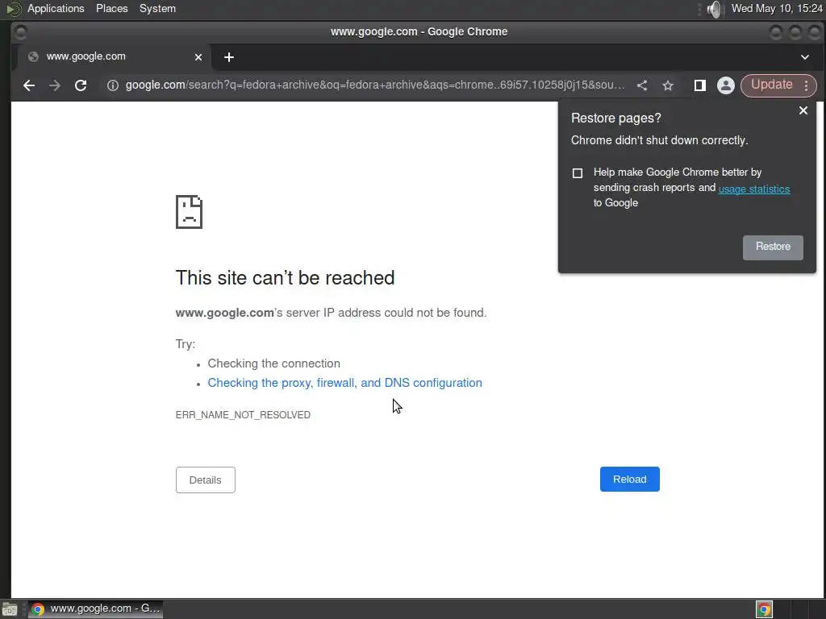
Task: Share this page icon
Action: coord(642,85)
